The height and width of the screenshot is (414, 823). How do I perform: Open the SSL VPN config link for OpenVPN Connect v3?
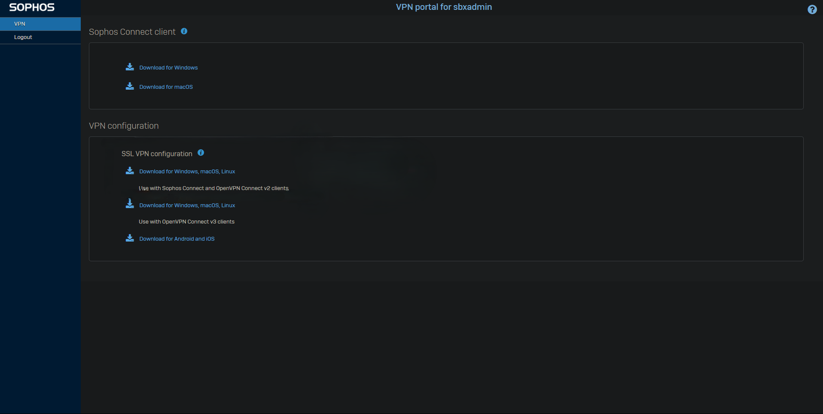tap(187, 205)
